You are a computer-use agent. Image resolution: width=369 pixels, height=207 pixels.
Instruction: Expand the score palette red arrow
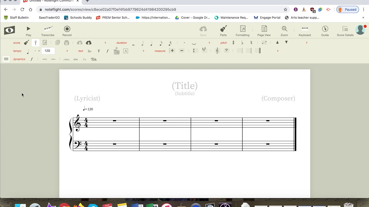(105, 43)
